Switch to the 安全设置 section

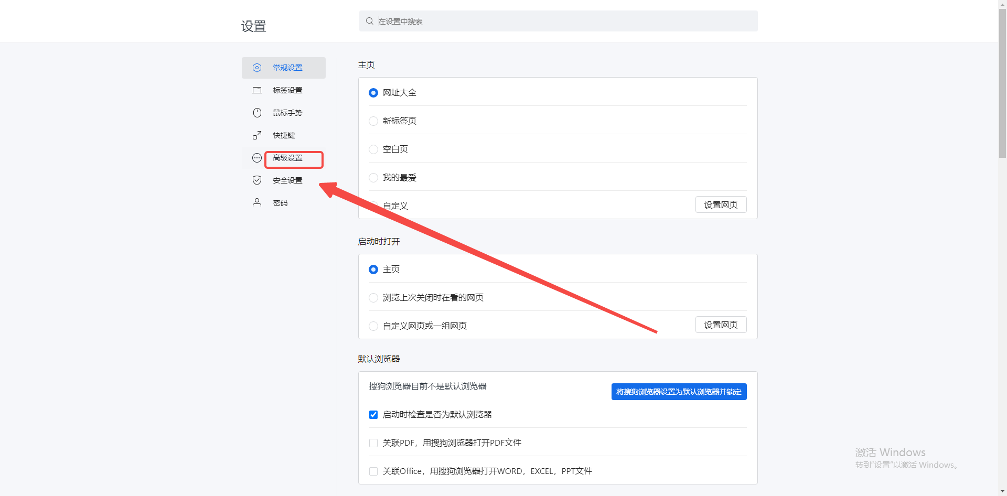[x=287, y=180]
